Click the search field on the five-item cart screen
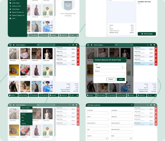Screen dimensions: 165x141 coord(46,45)
